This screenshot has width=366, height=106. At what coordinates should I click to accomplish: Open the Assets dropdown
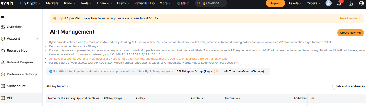(x=295, y=3)
